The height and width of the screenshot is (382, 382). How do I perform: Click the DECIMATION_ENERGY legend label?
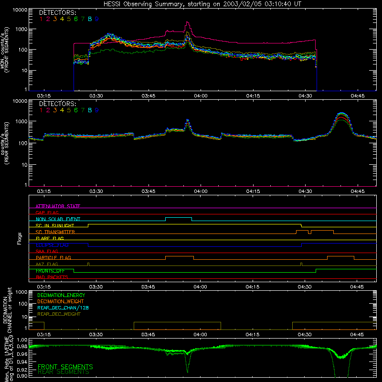click(61, 295)
